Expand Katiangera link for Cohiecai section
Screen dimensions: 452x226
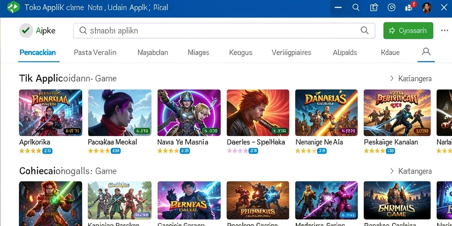coord(411,171)
